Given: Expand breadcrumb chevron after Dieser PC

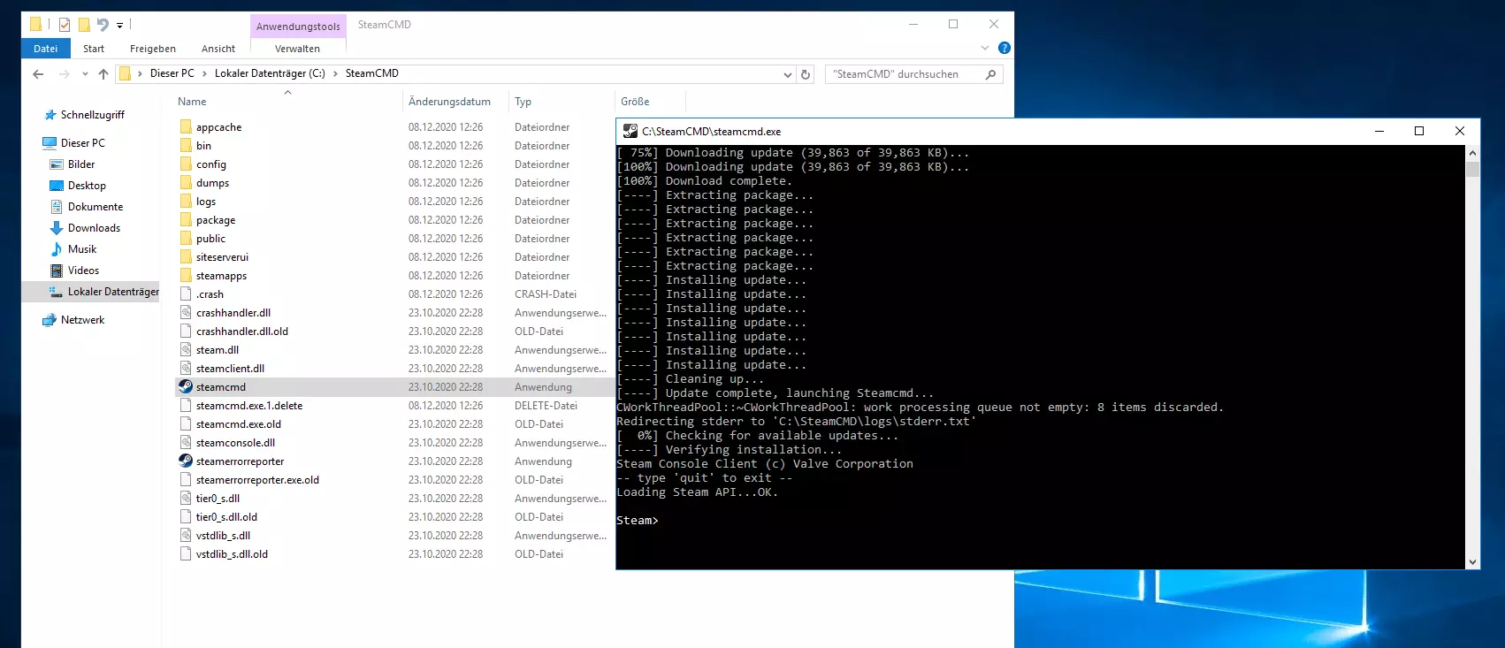Looking at the screenshot, I should 204,73.
